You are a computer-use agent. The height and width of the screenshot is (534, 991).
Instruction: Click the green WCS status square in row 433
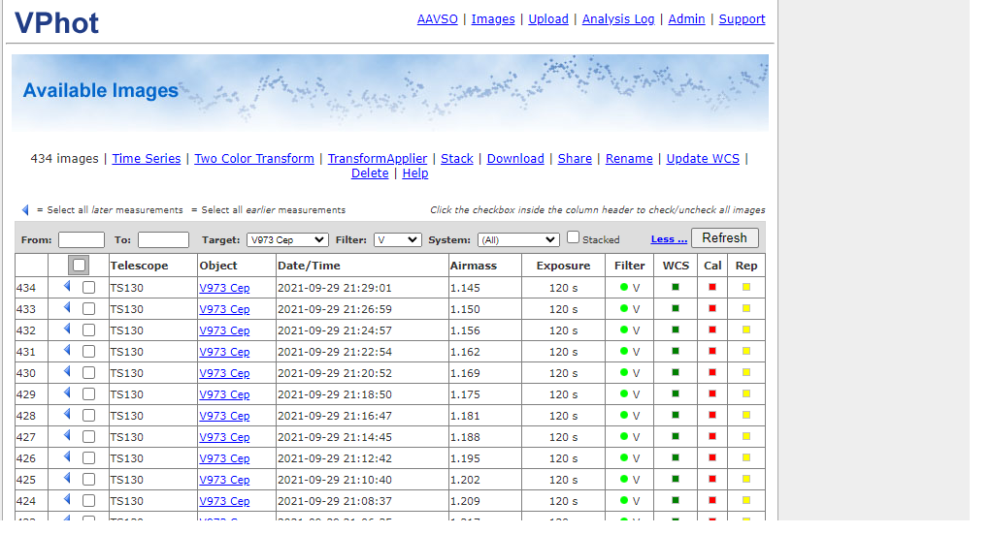(x=676, y=308)
